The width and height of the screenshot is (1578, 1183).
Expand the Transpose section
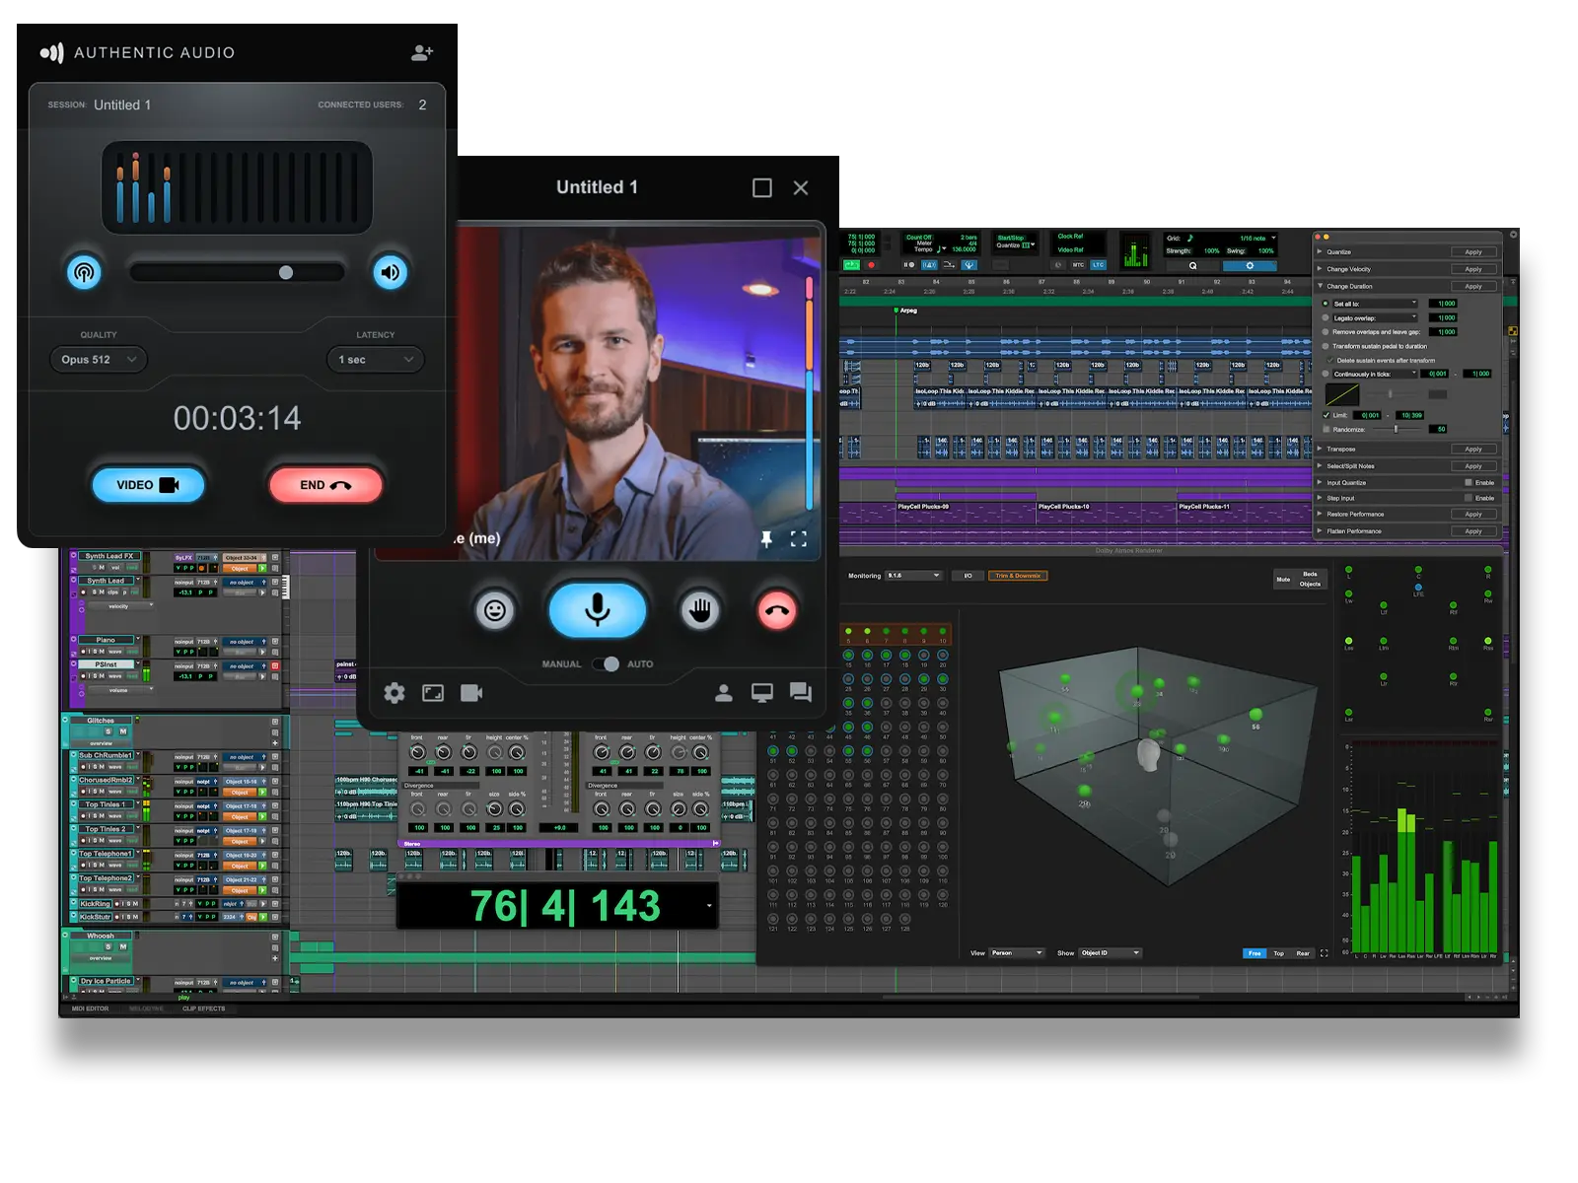point(1321,449)
